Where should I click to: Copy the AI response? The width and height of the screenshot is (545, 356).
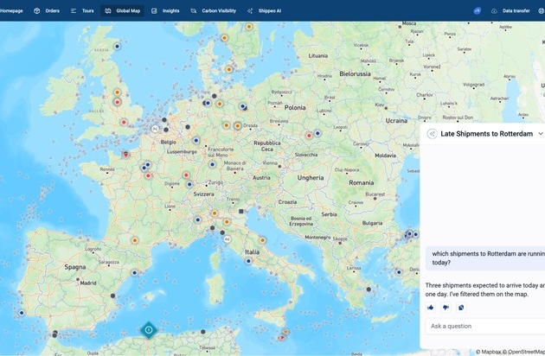(461, 307)
